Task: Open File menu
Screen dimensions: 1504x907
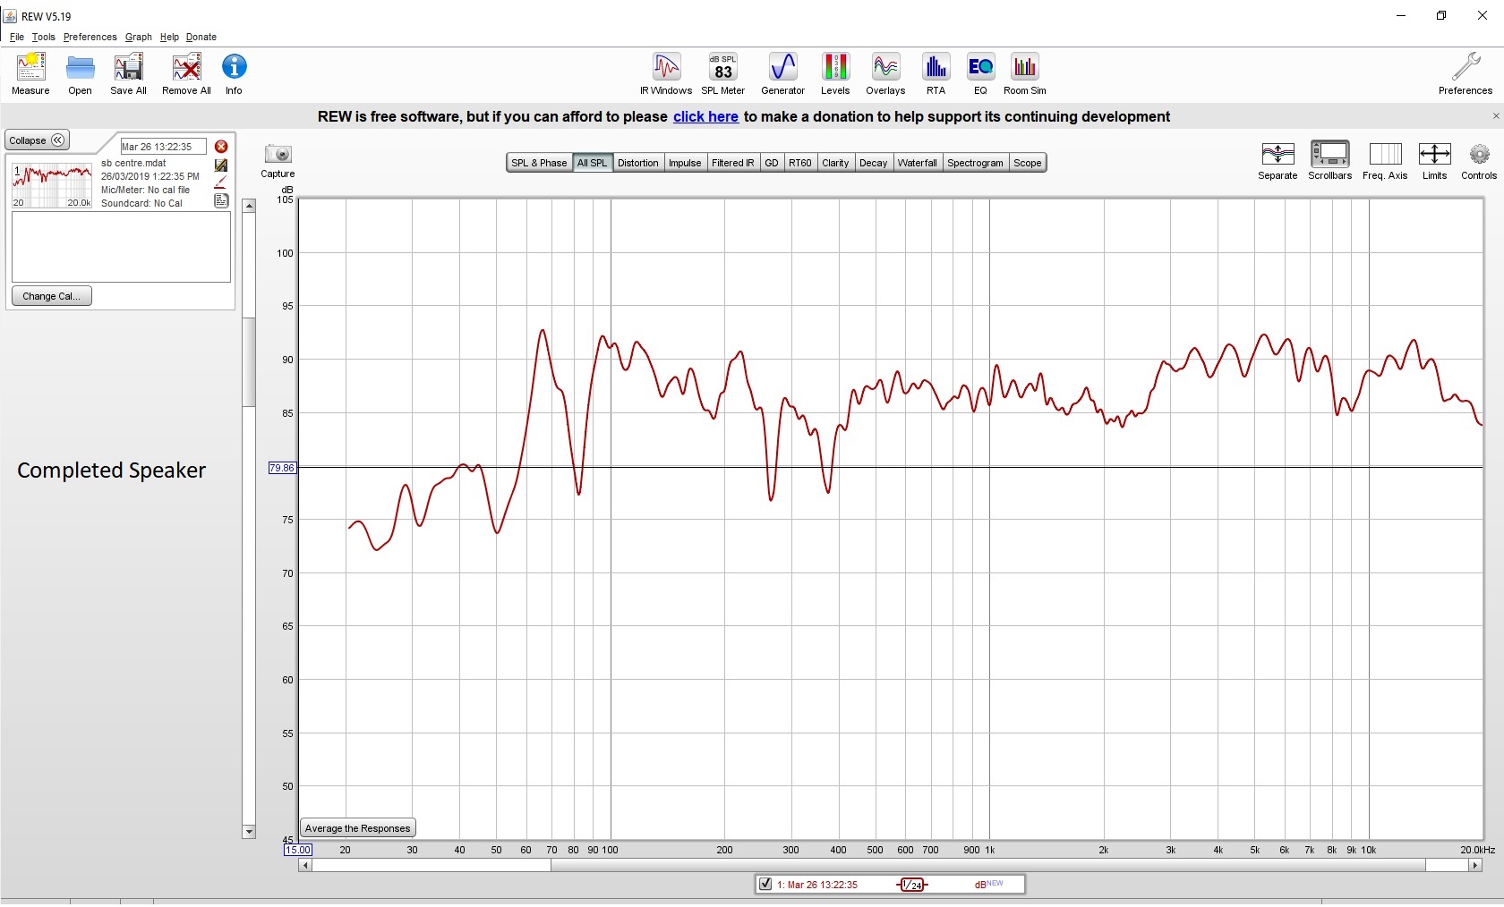Action: point(17,37)
